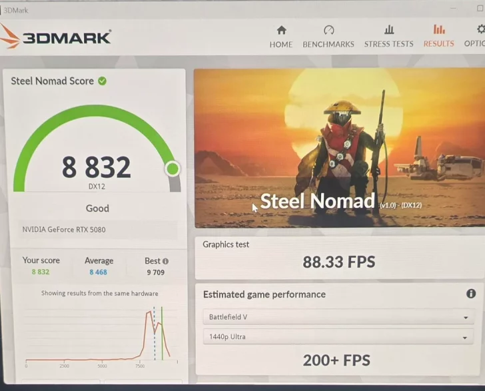The image size is (485, 391).
Task: Open Stress Tests bar chart icon
Action: click(389, 30)
